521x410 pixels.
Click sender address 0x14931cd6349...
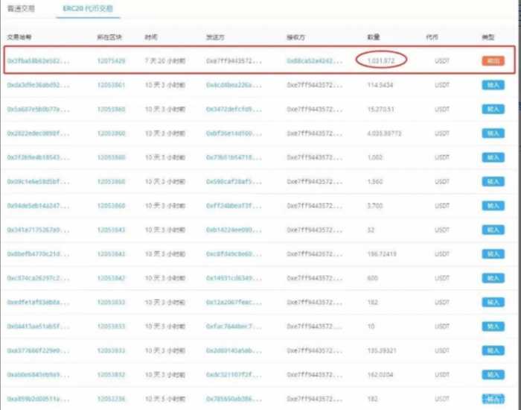point(234,278)
